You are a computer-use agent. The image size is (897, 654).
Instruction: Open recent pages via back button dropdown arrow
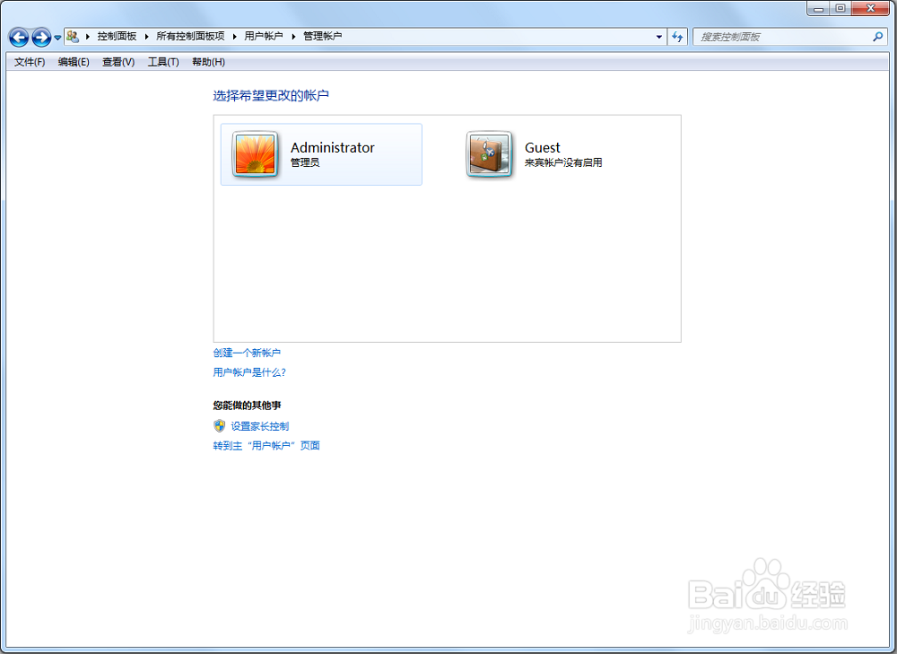click(57, 37)
